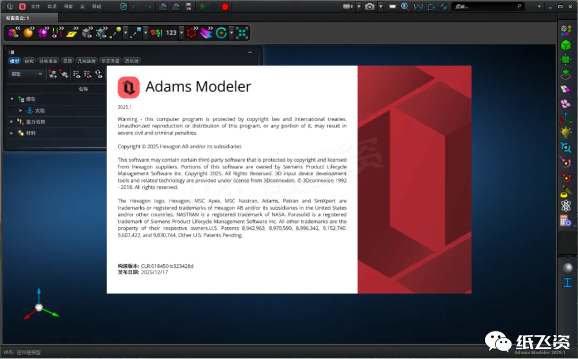Click the RGB coordinate axes icon in sidebar

click(566, 118)
